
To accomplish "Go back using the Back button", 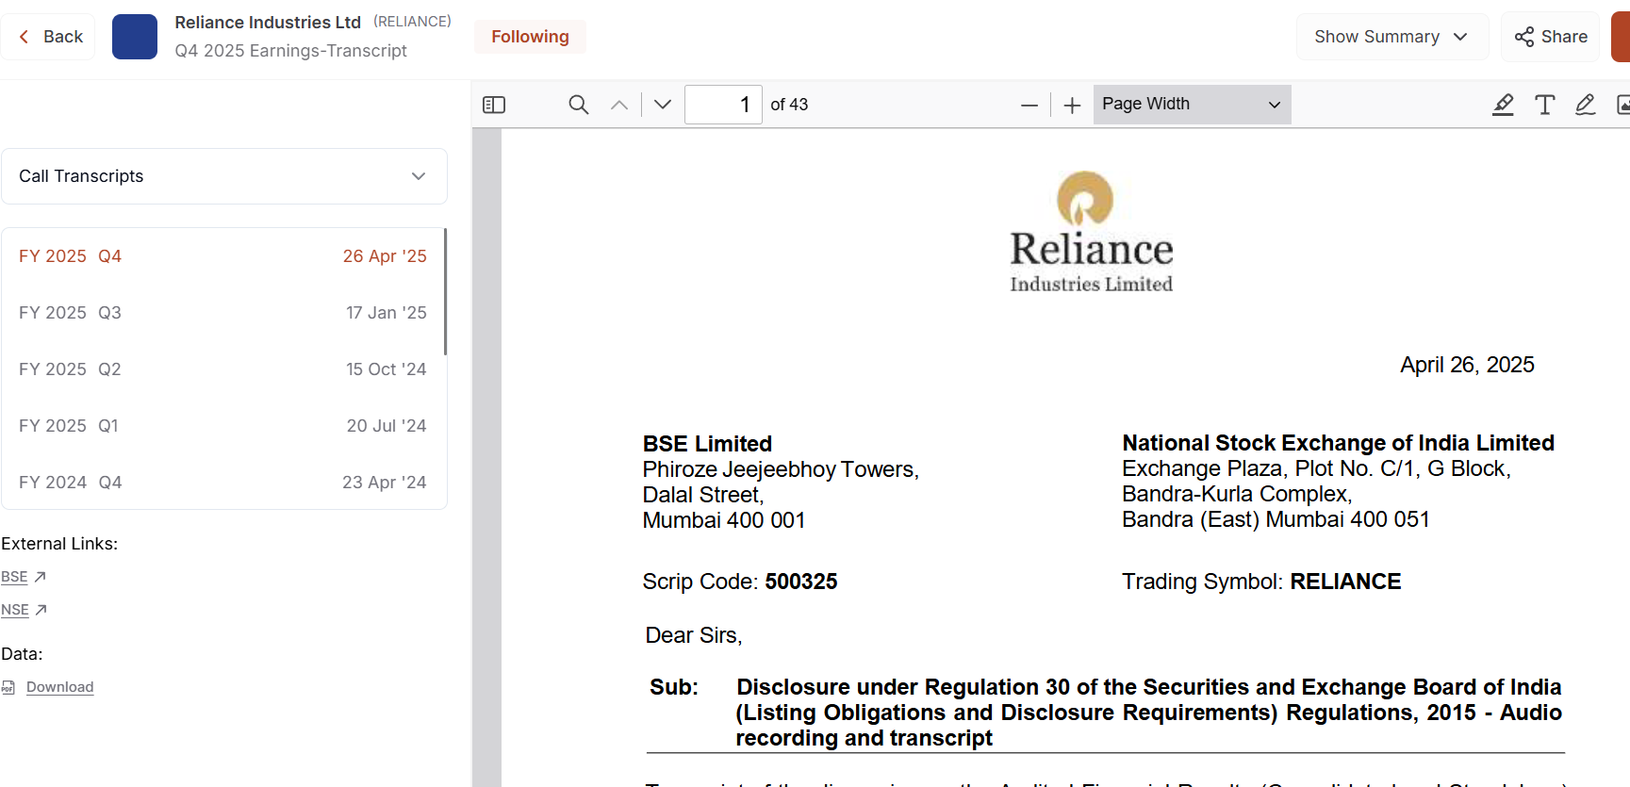I will coord(48,37).
